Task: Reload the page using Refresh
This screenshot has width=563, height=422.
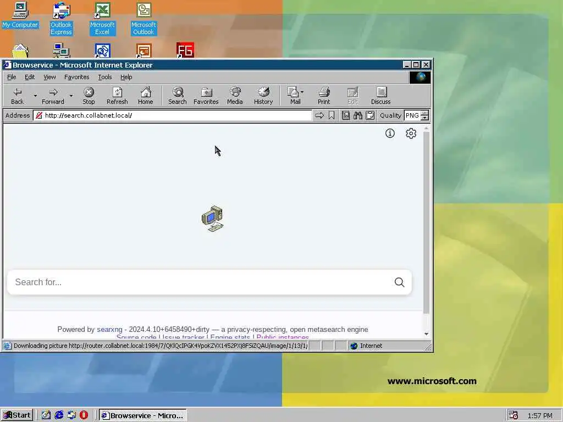Action: [117, 96]
